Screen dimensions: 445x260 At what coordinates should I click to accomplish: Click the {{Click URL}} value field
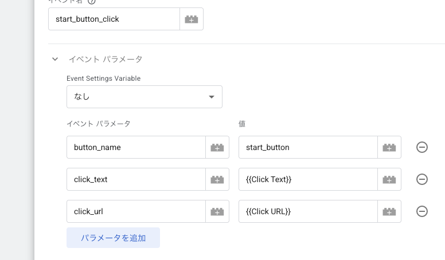(308, 211)
